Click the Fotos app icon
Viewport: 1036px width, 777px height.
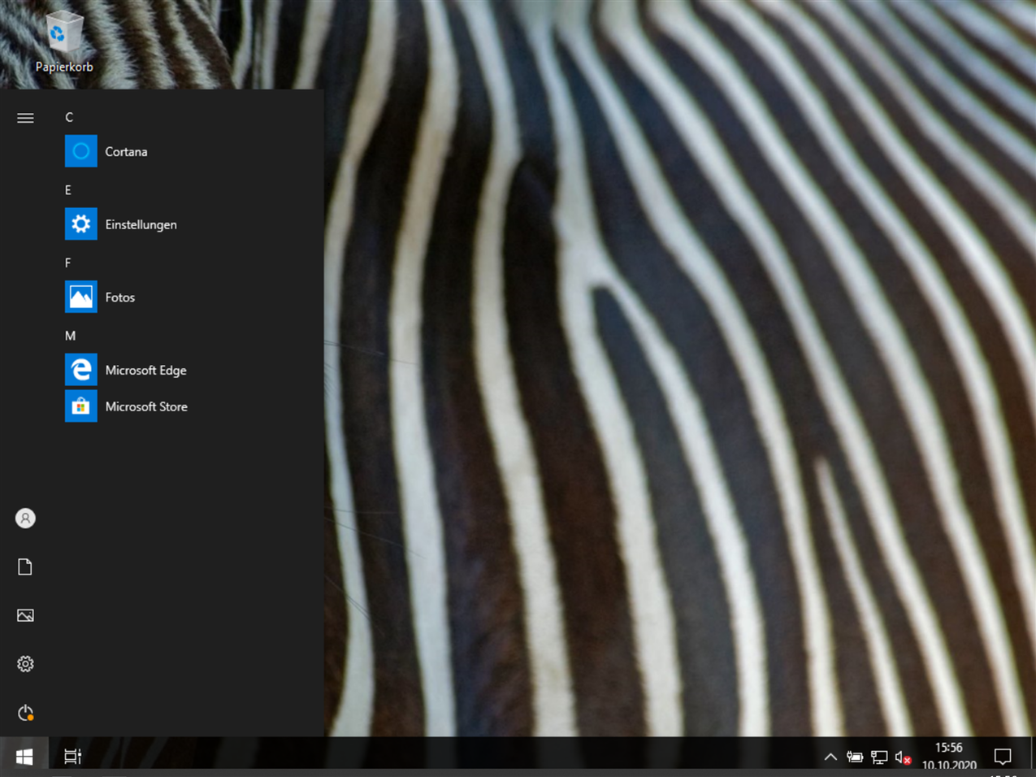point(80,297)
